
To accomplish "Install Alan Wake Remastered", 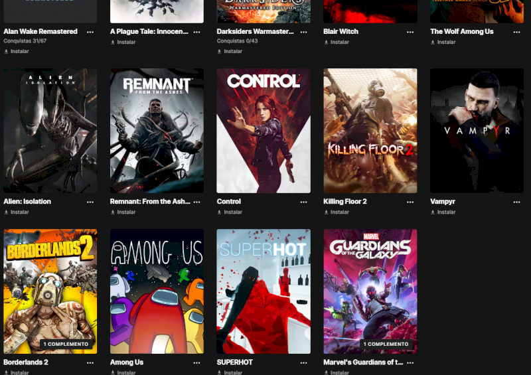I will [17, 51].
